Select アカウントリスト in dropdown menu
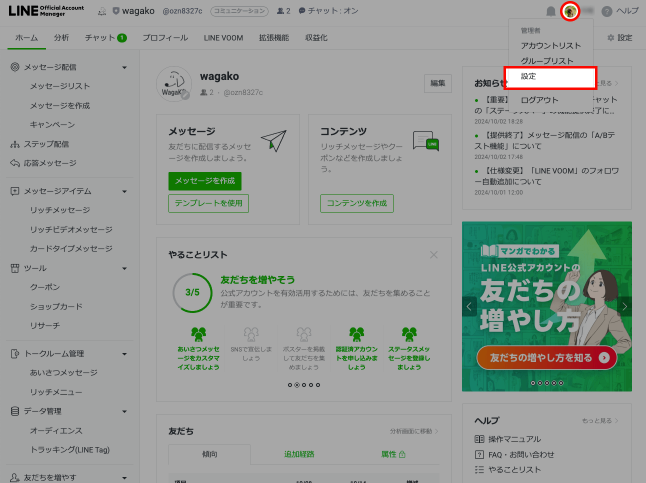This screenshot has height=483, width=646. 550,45
